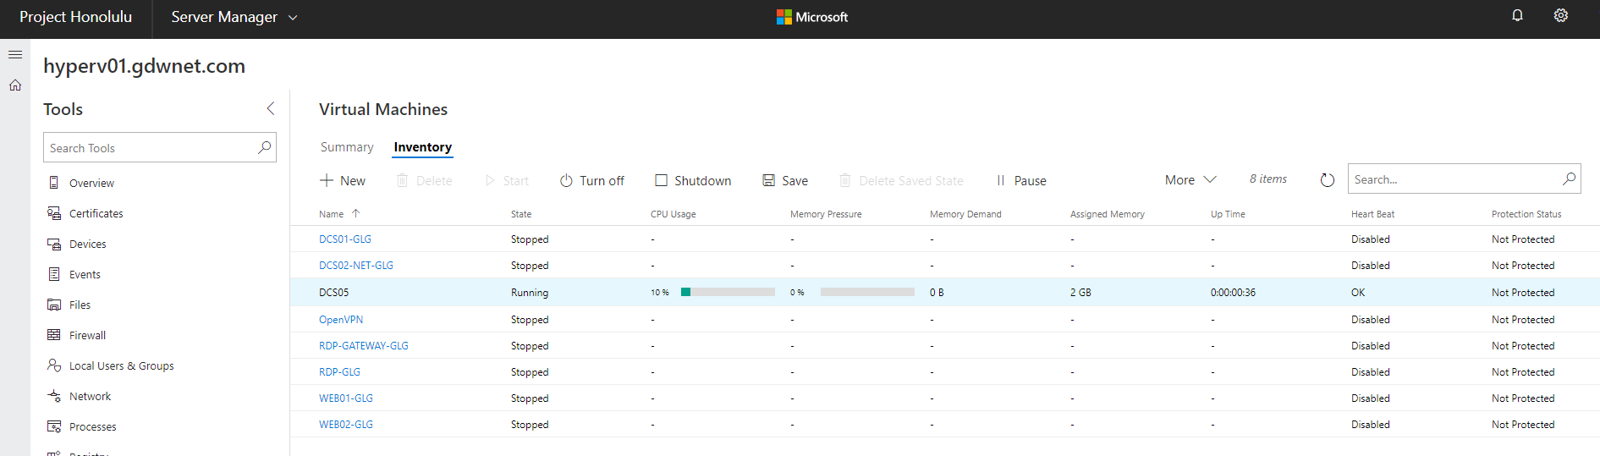Open the Overview tool
1600x456 pixels.
click(91, 183)
